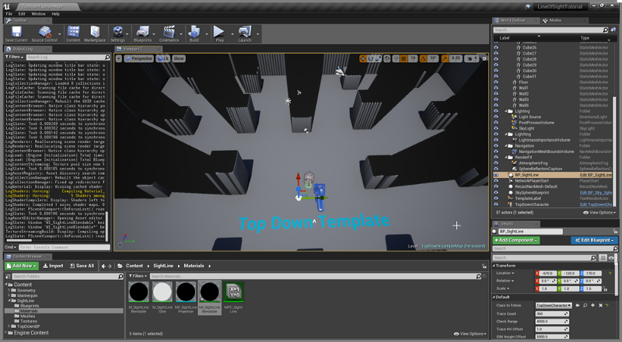622x342 pixels.
Task: Click the Build toolbar icon
Action: tap(194, 33)
